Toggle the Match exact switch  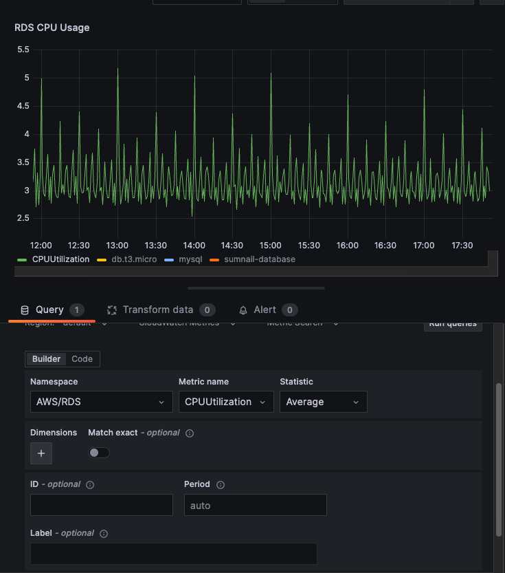point(99,453)
